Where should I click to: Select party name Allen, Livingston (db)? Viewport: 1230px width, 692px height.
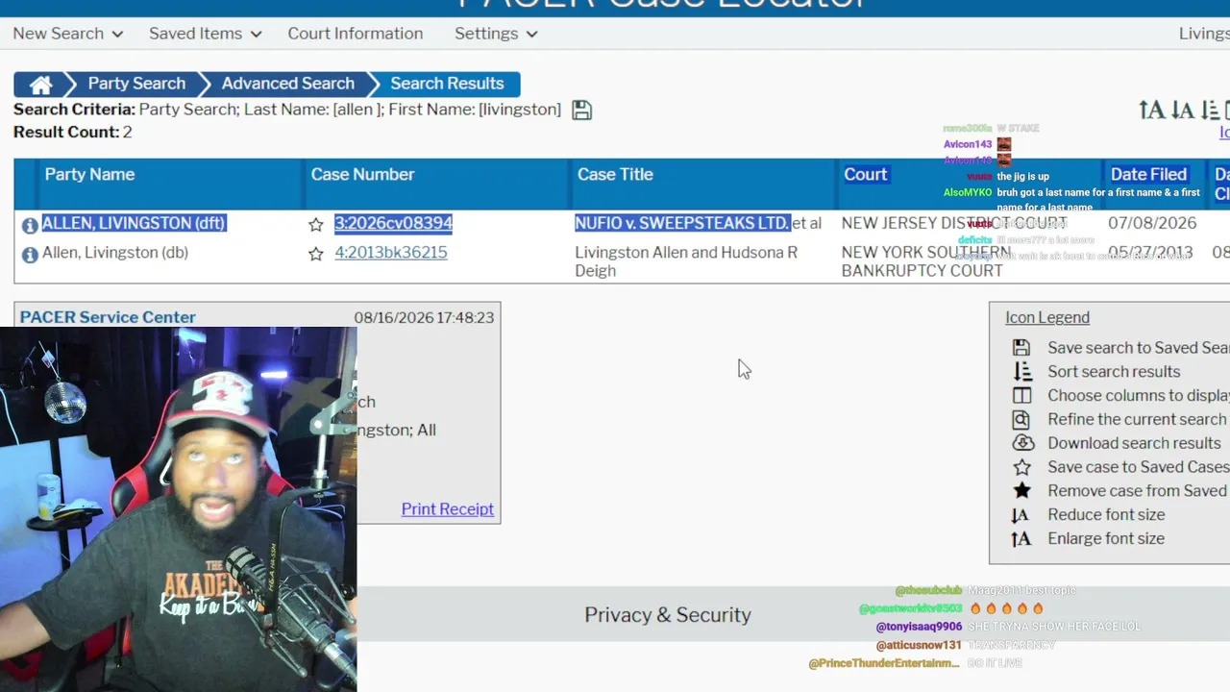tap(115, 253)
